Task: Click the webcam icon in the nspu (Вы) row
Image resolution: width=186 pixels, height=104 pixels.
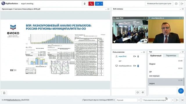Action: [x=134, y=56]
